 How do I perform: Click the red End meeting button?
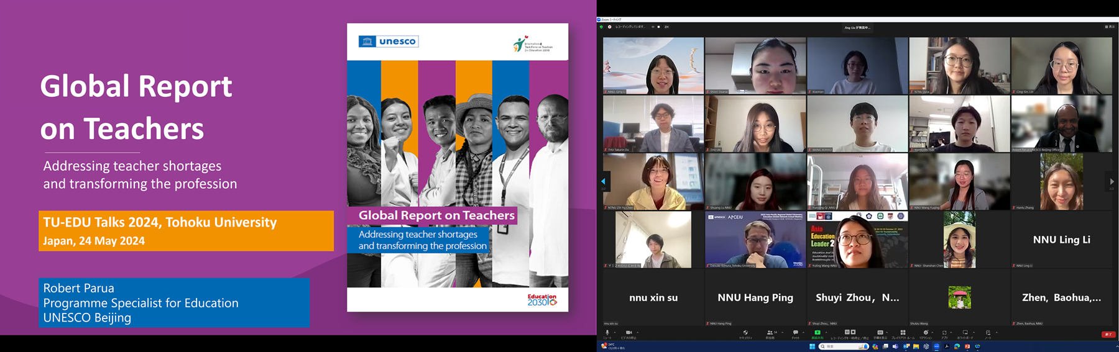pos(1108,335)
